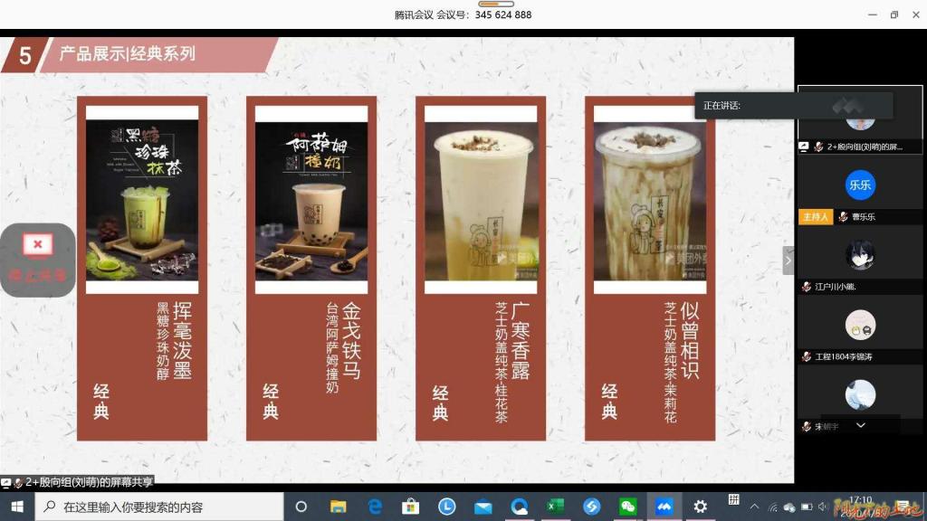Open Tencent Meeting from the taskbar
The image size is (927, 521).
click(664, 507)
